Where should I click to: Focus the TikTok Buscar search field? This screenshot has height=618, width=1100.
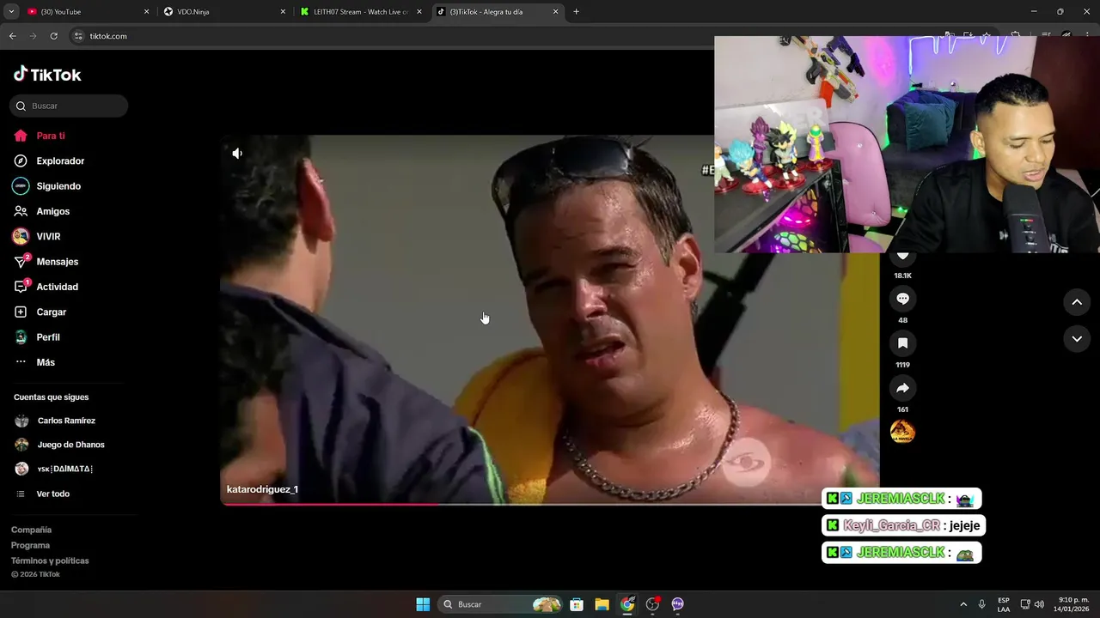(69, 106)
